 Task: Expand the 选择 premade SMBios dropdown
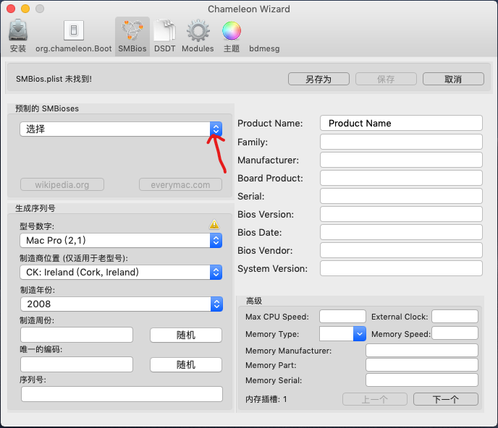[x=121, y=129]
